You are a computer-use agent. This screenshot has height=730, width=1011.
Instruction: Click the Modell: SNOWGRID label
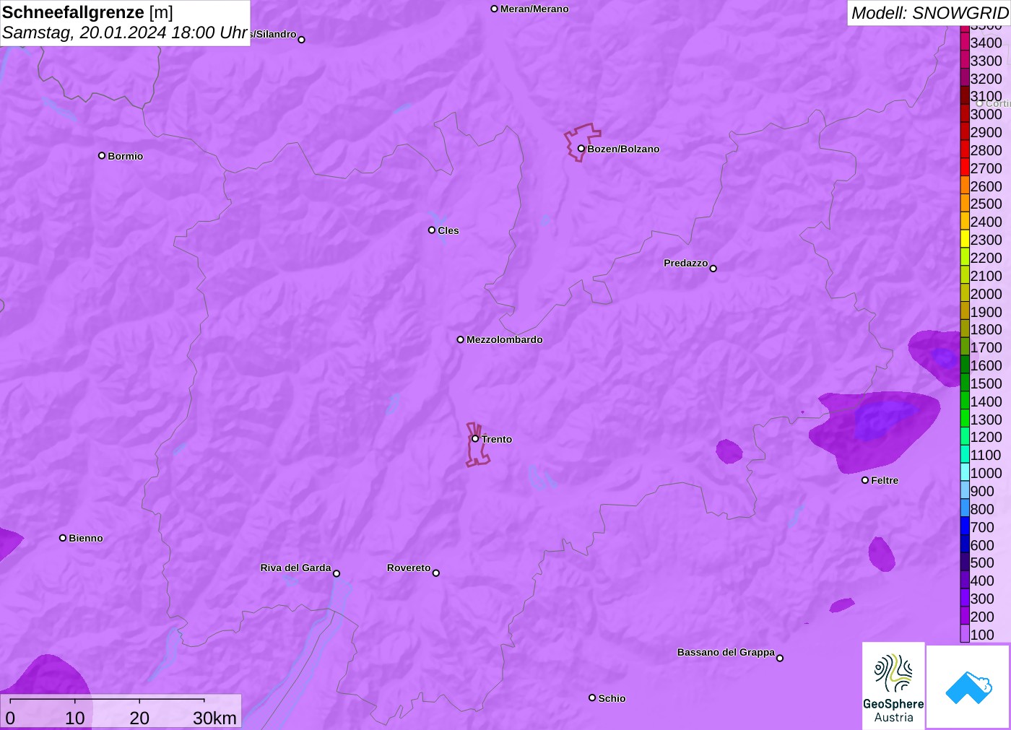click(929, 13)
